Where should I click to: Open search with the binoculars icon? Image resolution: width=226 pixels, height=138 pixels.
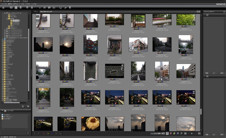coord(40,8)
